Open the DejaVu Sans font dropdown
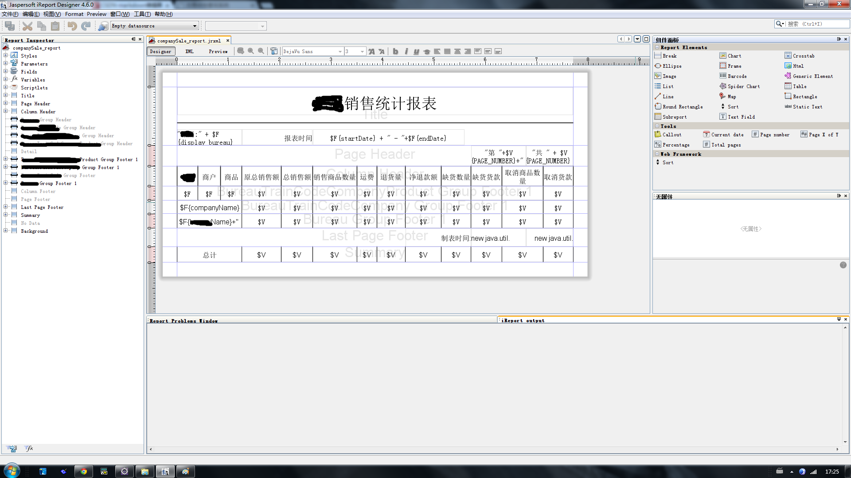This screenshot has width=851, height=478. point(313,51)
